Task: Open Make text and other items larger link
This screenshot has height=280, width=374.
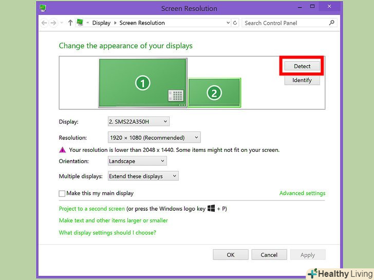Action: tap(114, 221)
